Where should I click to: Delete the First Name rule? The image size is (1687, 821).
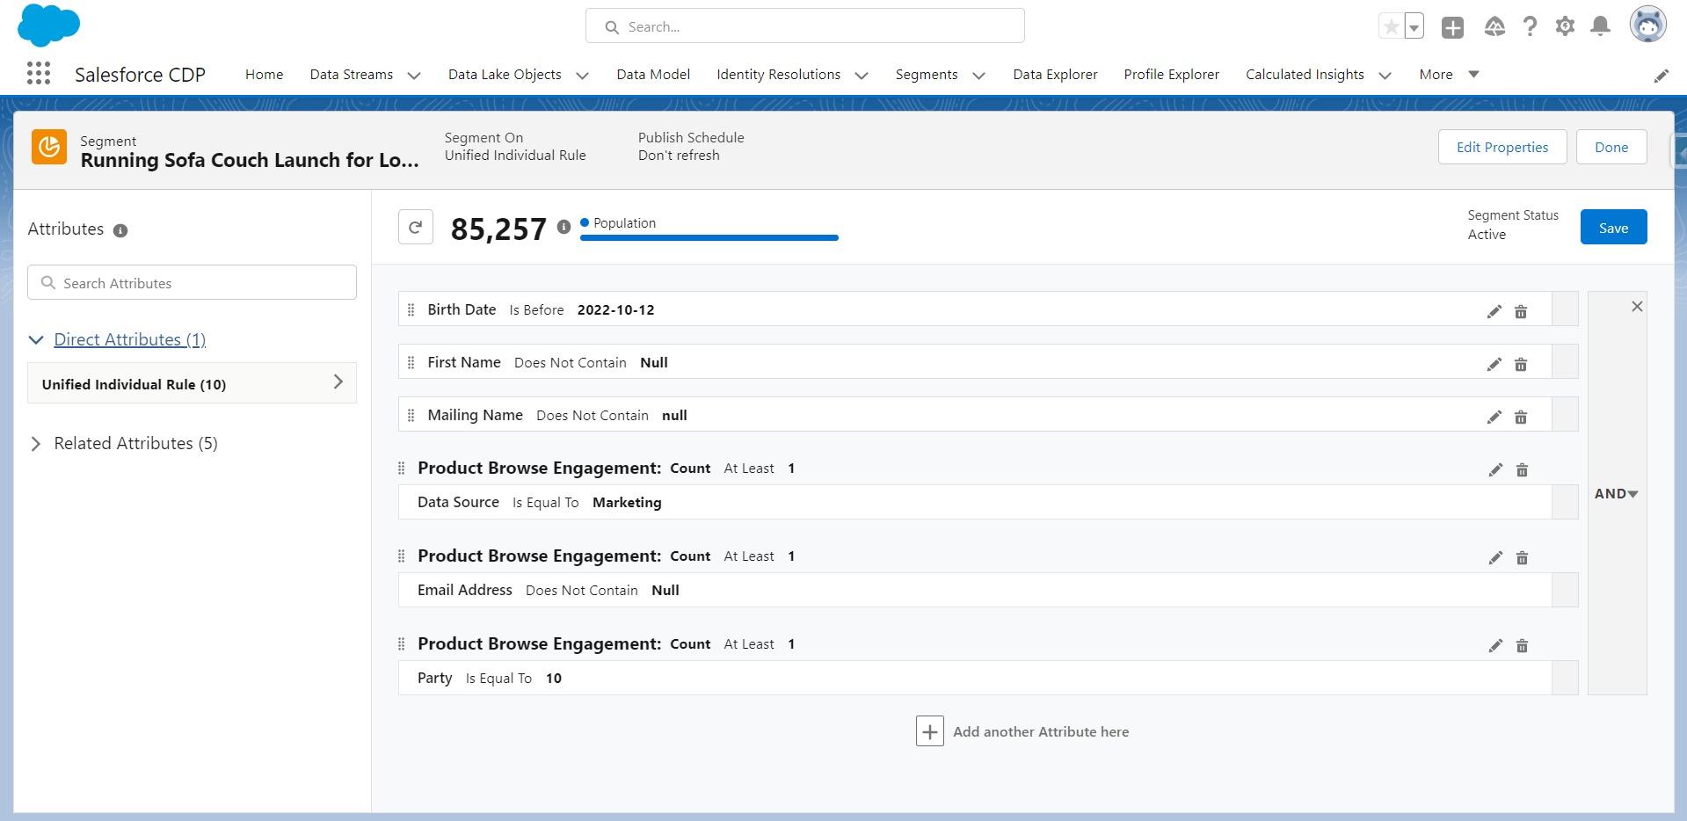point(1520,364)
